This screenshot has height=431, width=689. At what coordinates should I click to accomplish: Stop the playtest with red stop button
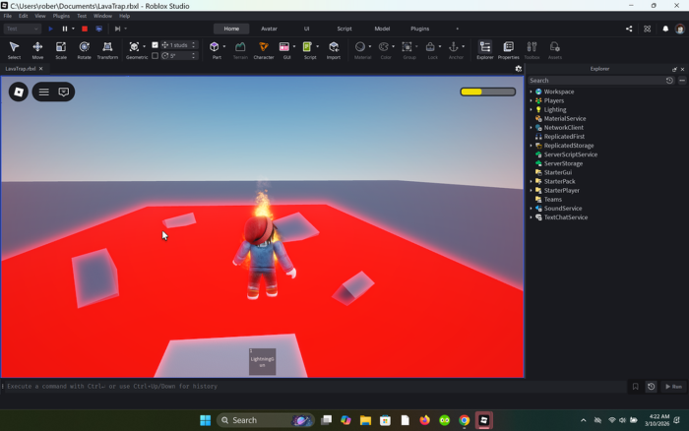[85, 29]
